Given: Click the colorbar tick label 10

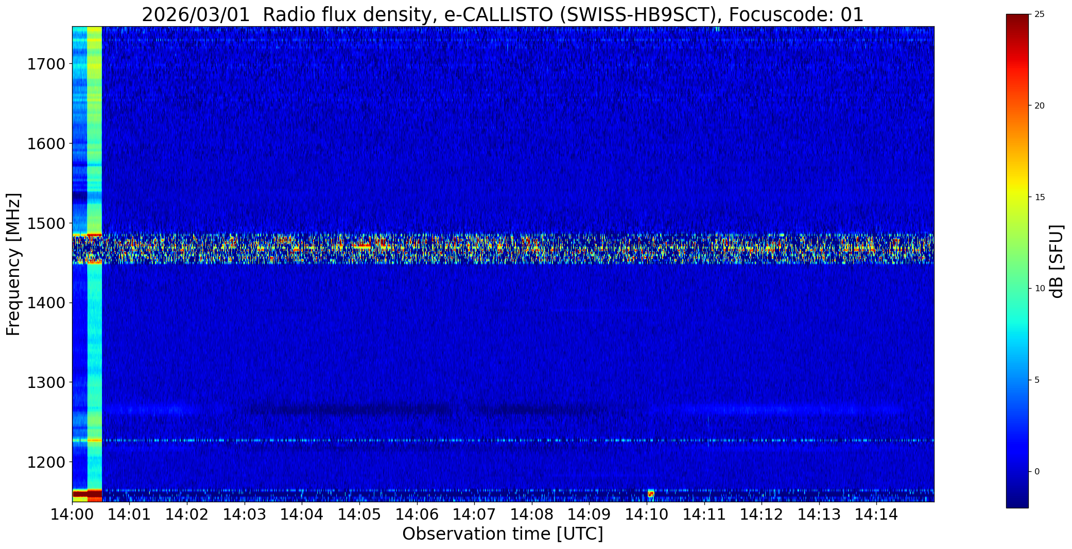Looking at the screenshot, I should coord(1040,289).
